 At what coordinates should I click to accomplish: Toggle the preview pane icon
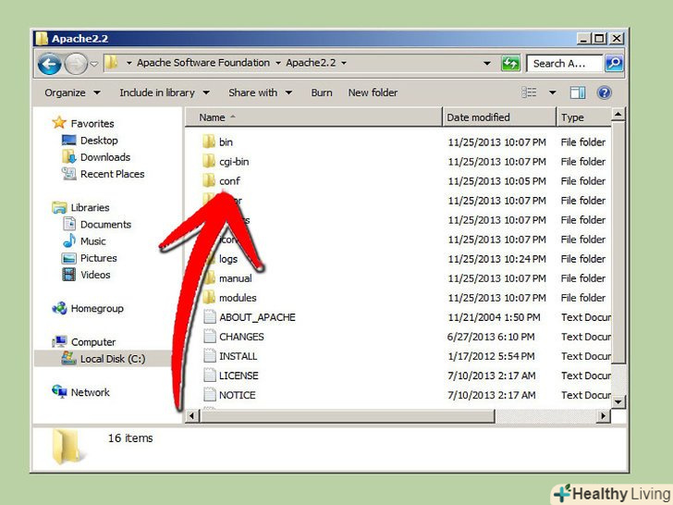pyautogui.click(x=578, y=92)
